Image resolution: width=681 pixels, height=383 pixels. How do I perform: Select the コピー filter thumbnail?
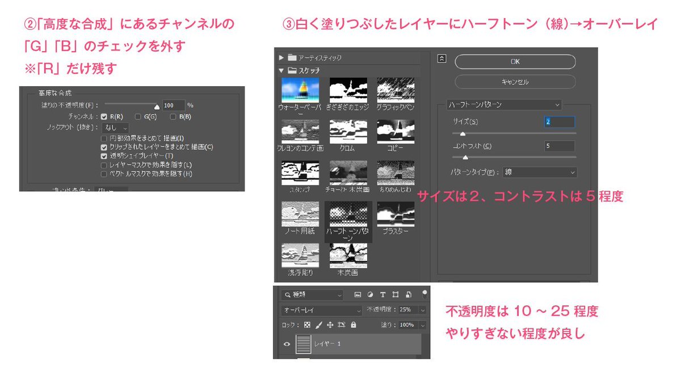[396, 132]
